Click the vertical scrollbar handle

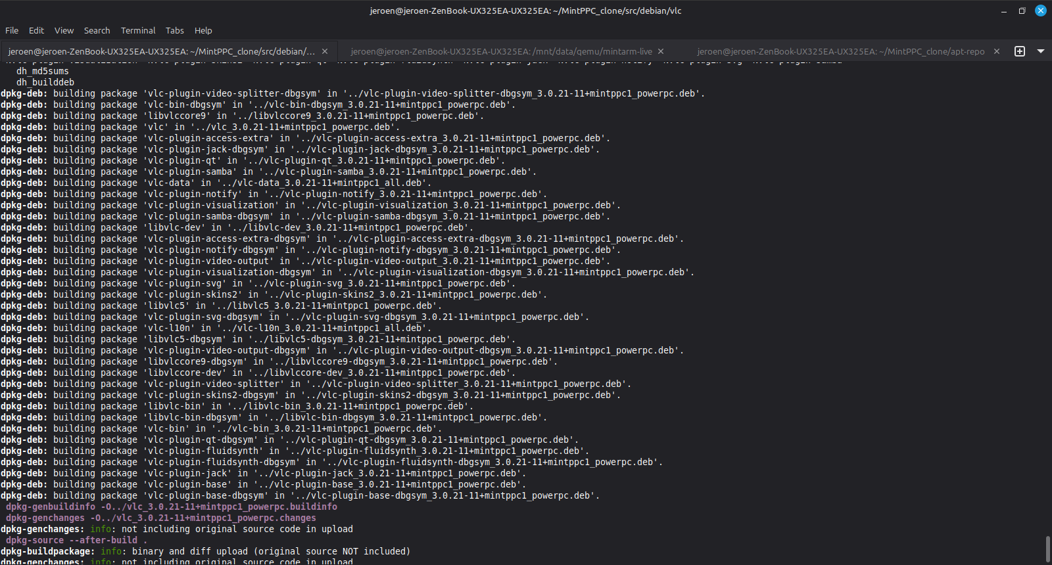(x=1047, y=549)
